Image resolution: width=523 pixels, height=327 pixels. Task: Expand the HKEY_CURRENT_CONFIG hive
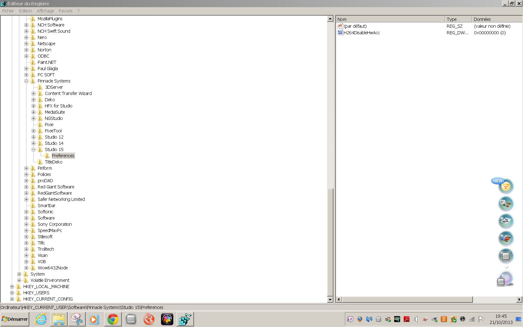12,299
